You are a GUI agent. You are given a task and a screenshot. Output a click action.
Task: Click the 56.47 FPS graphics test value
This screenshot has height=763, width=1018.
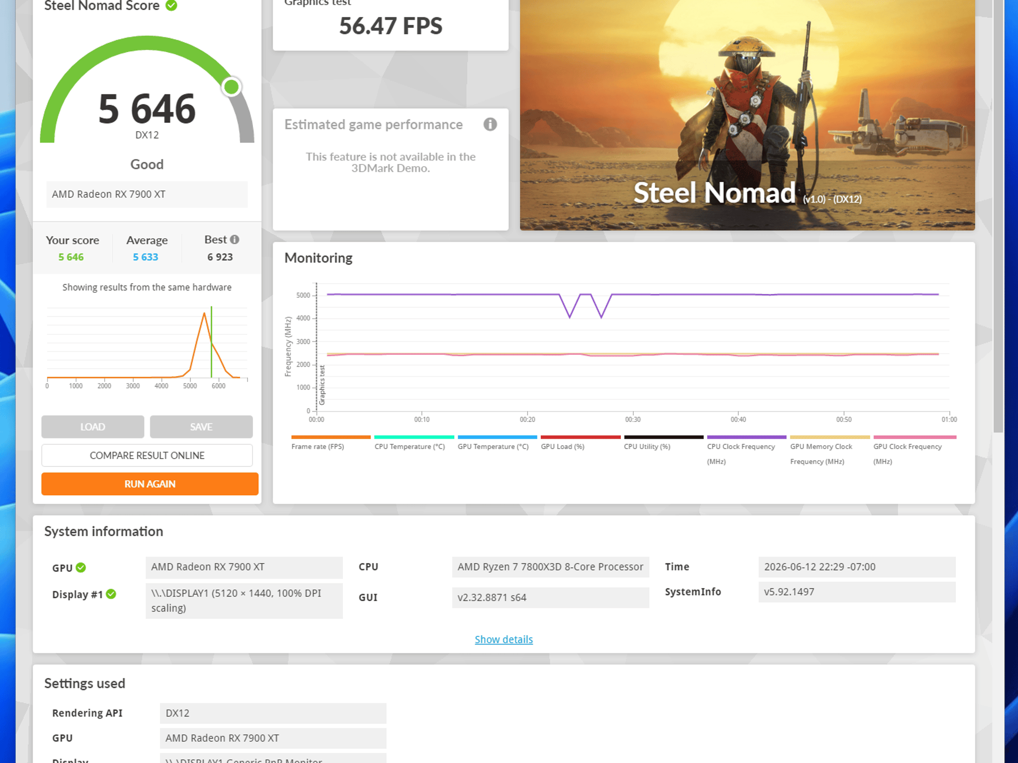tap(391, 26)
